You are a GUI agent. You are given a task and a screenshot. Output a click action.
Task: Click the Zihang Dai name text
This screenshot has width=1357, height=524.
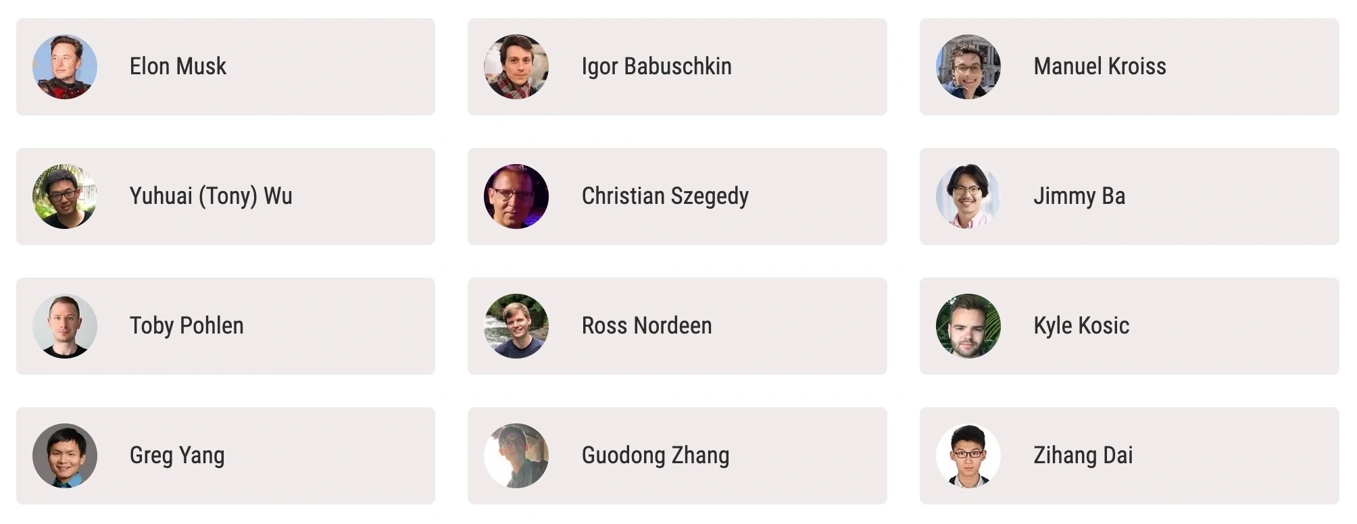pyautogui.click(x=1083, y=456)
